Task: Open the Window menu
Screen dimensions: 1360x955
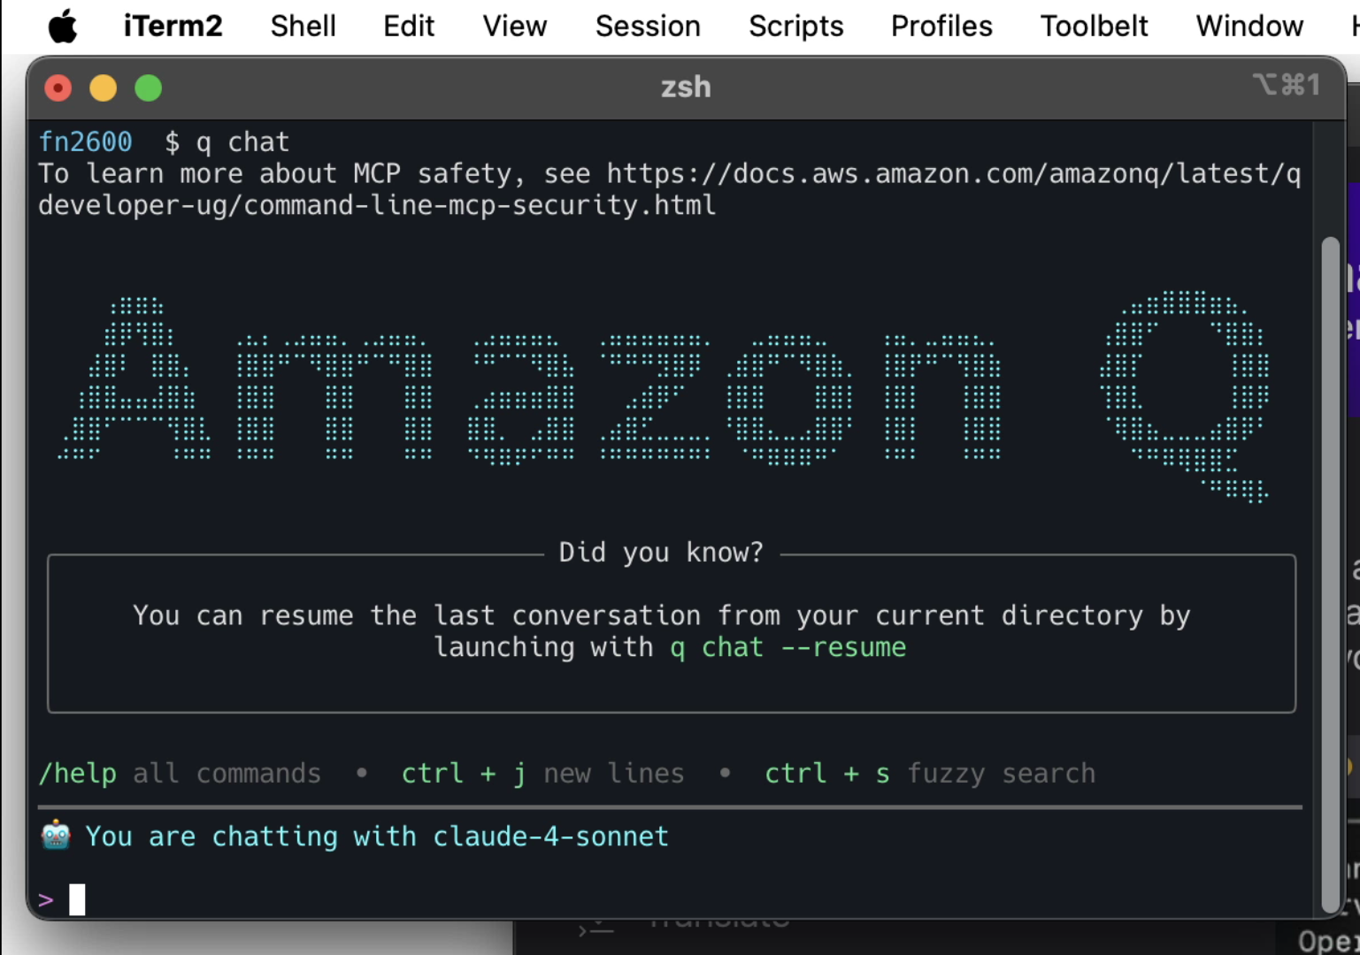Action: tap(1248, 26)
